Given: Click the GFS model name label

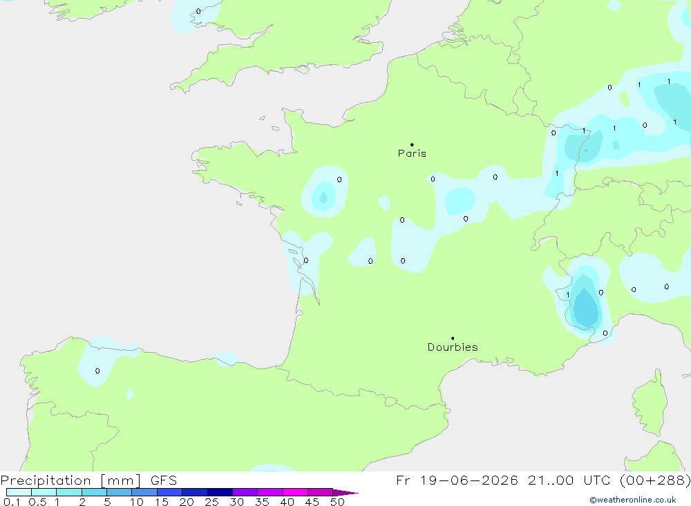Looking at the screenshot, I should pyautogui.click(x=164, y=480).
